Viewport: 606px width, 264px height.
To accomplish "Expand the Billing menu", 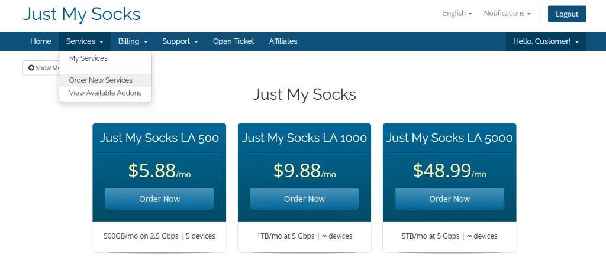I will tap(133, 41).
